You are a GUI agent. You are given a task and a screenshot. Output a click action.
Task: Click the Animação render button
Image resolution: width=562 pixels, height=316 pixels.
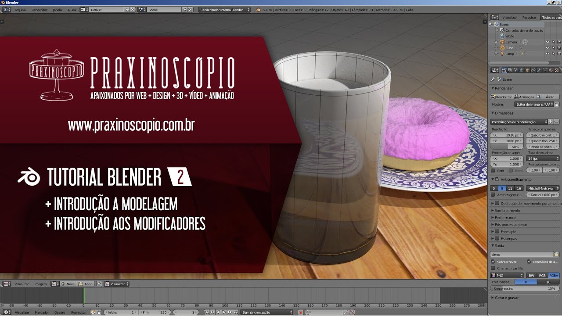click(524, 97)
